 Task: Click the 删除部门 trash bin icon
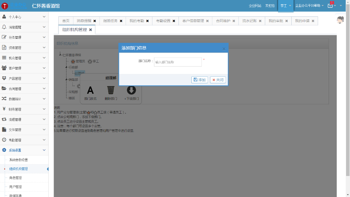pos(111,90)
